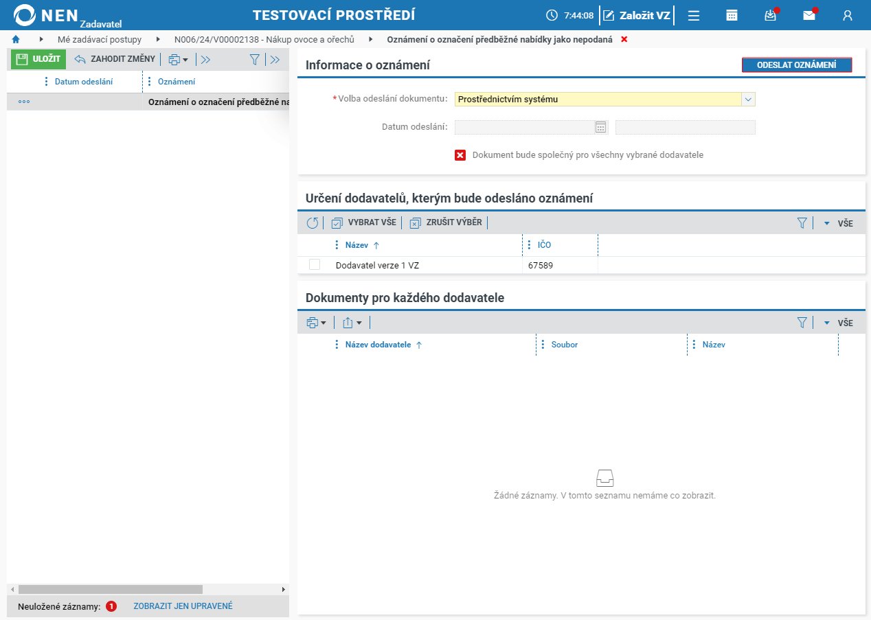Viewport: 871px width, 620px height.
Task: Toggle shared document for all suppliers checkbox
Action: [x=460, y=155]
